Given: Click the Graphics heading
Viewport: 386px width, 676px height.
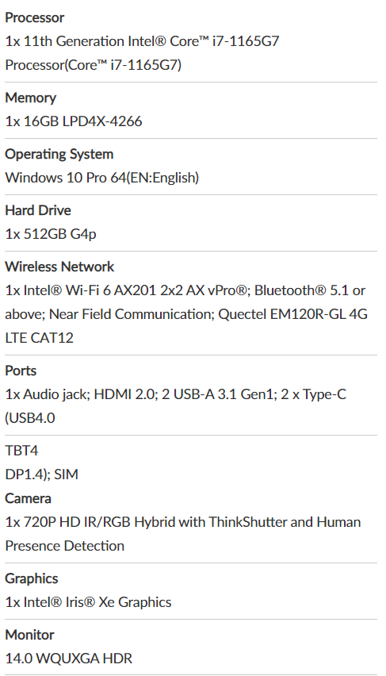Looking at the screenshot, I should [x=32, y=578].
